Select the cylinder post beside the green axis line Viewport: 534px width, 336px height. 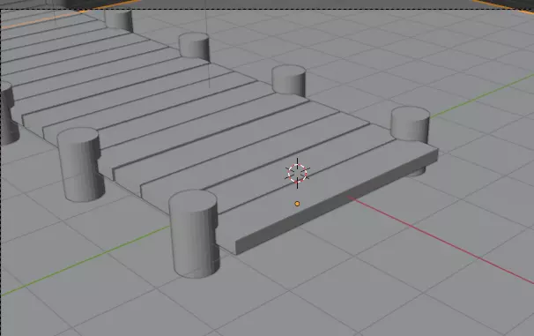tap(410, 124)
